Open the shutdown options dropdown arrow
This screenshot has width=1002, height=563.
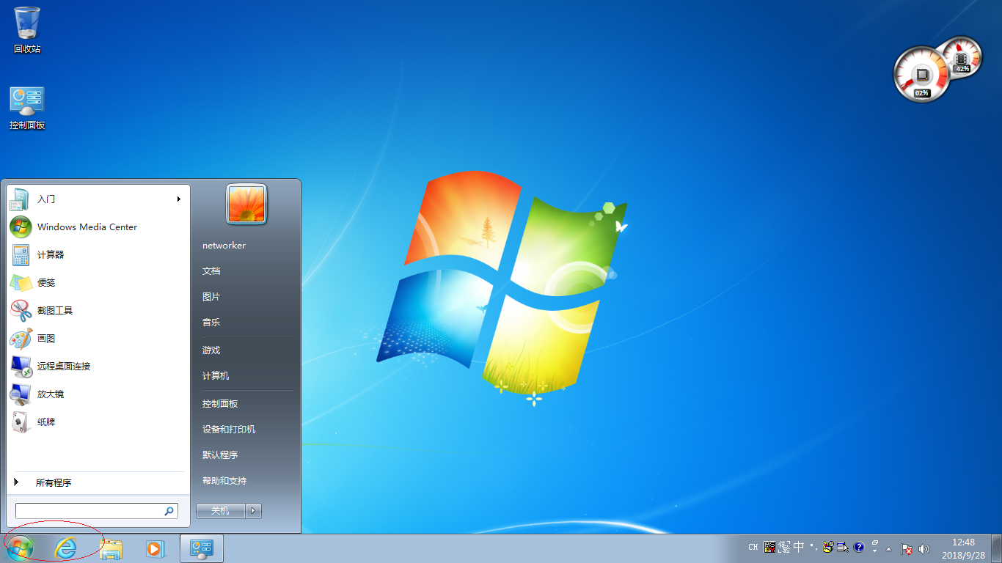253,511
